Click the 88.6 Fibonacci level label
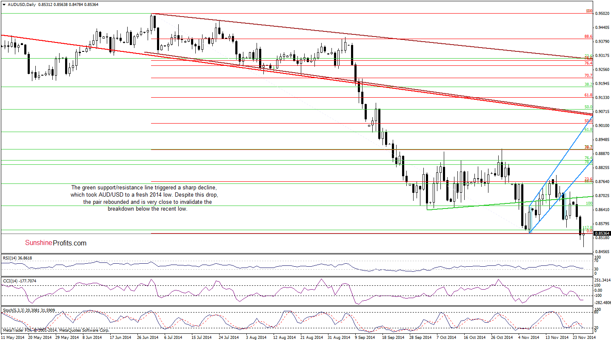Image resolution: width=611 pixels, height=341 pixels. 588,37
